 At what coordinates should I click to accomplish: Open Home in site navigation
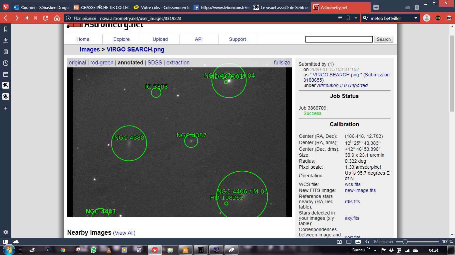point(83,39)
